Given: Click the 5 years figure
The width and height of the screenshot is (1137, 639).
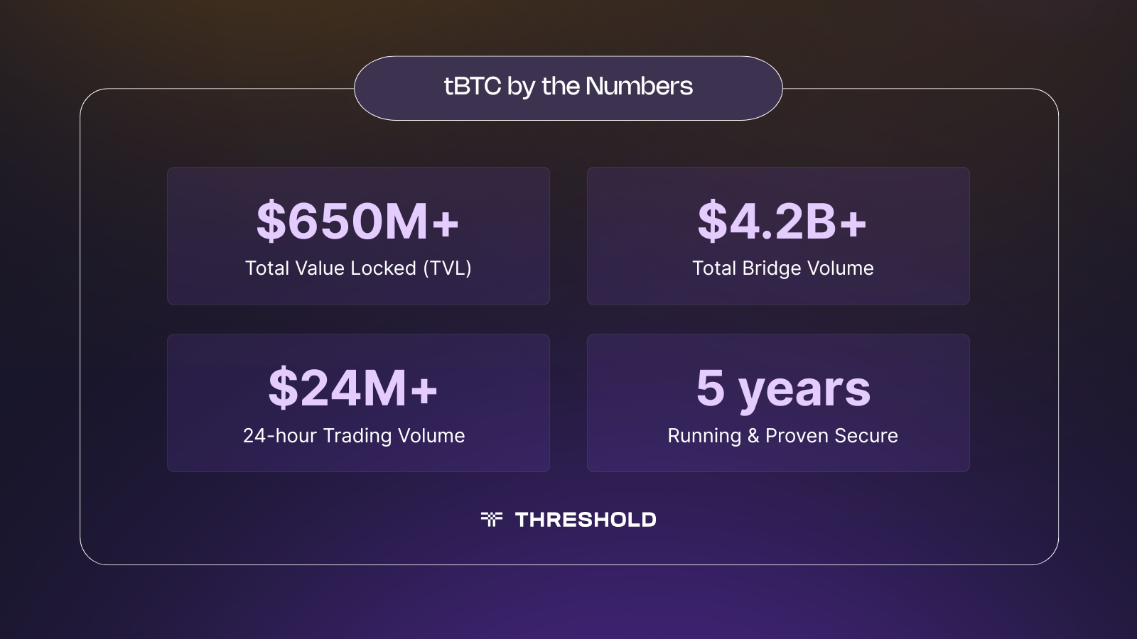Looking at the screenshot, I should click(x=783, y=388).
